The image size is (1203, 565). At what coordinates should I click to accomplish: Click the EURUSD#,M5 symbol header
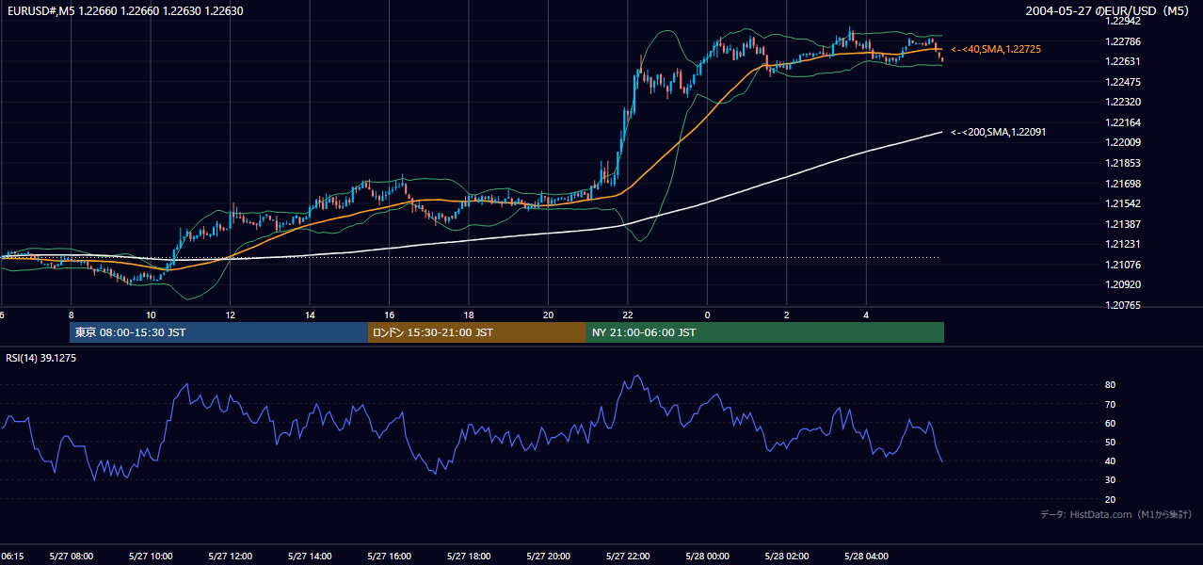click(x=124, y=11)
